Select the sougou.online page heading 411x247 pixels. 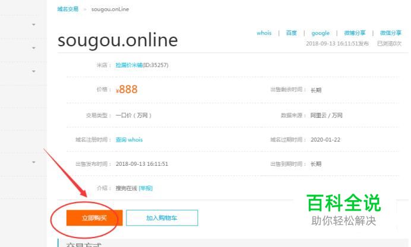(118, 40)
